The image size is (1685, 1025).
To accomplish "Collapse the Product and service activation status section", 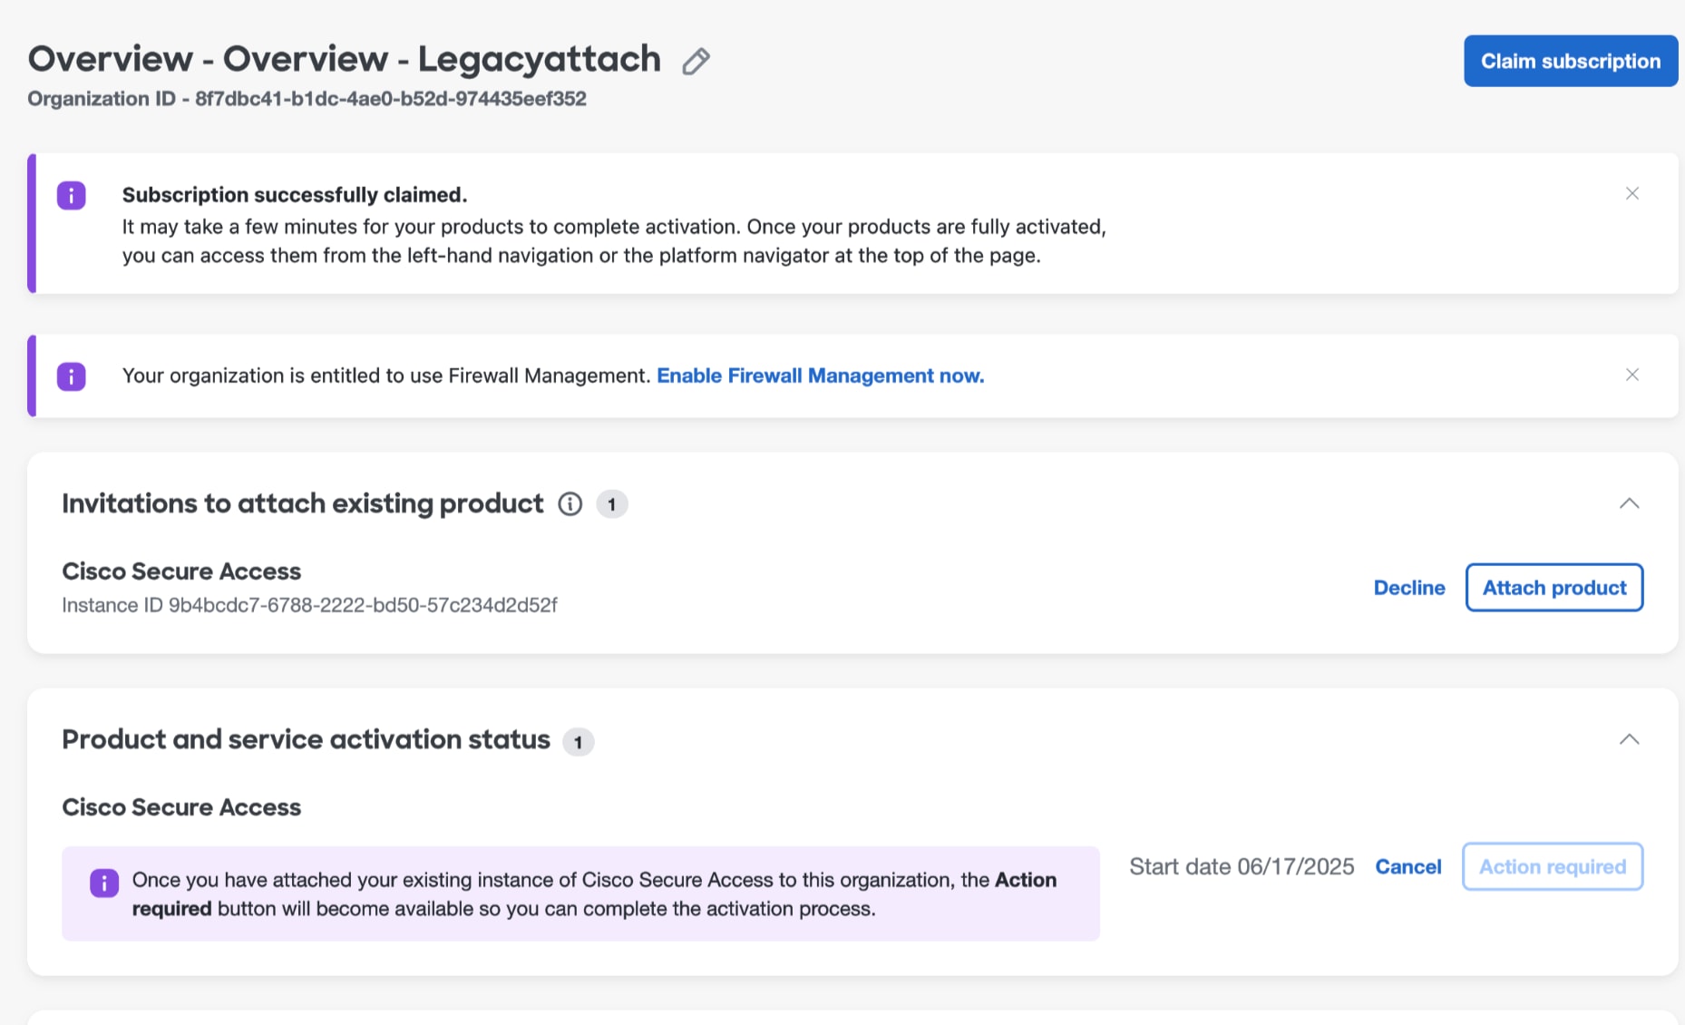I will pos(1629,739).
